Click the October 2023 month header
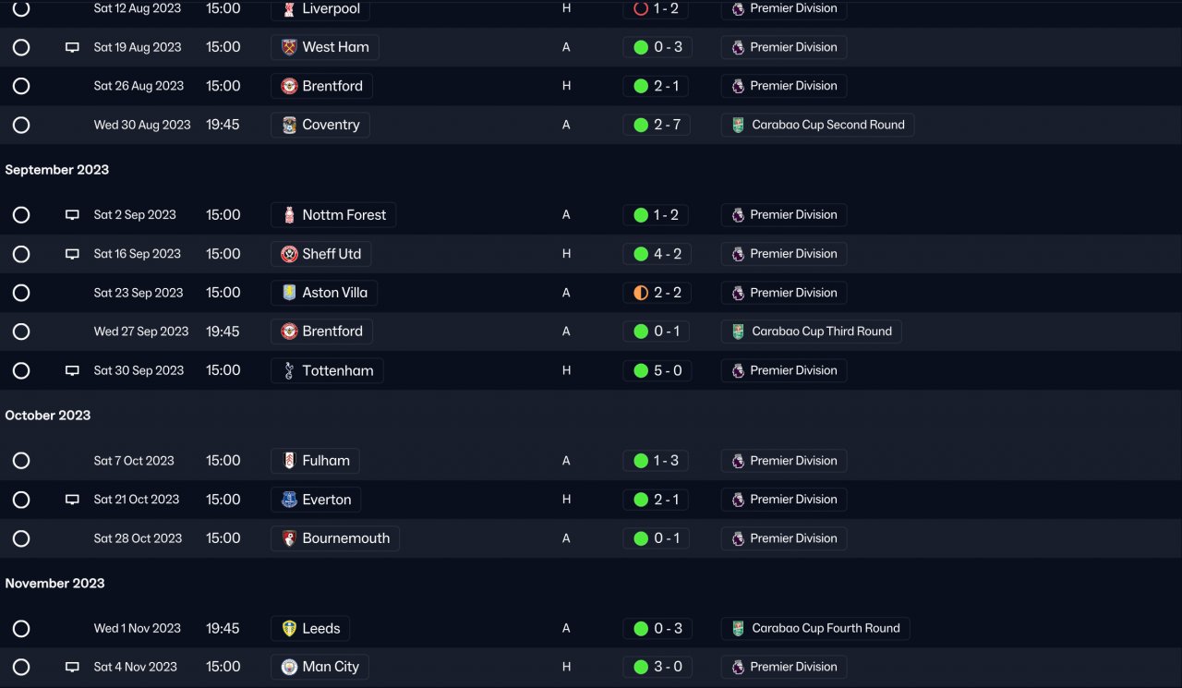The width and height of the screenshot is (1182, 688). tap(48, 416)
